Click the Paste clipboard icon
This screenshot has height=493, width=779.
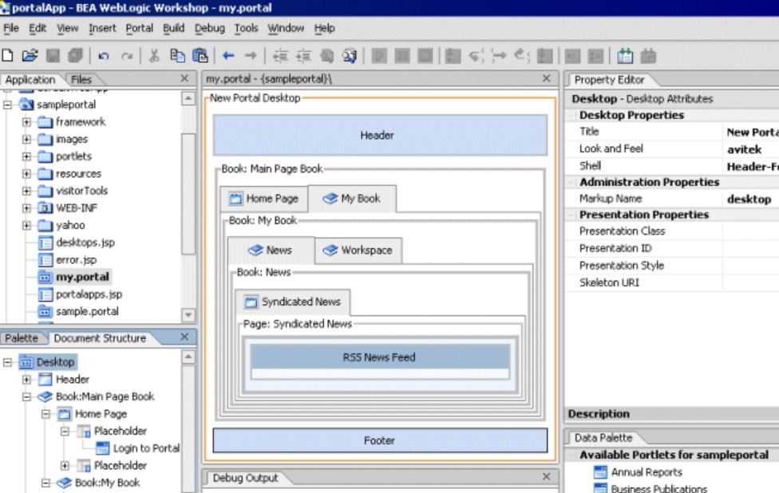click(x=200, y=56)
